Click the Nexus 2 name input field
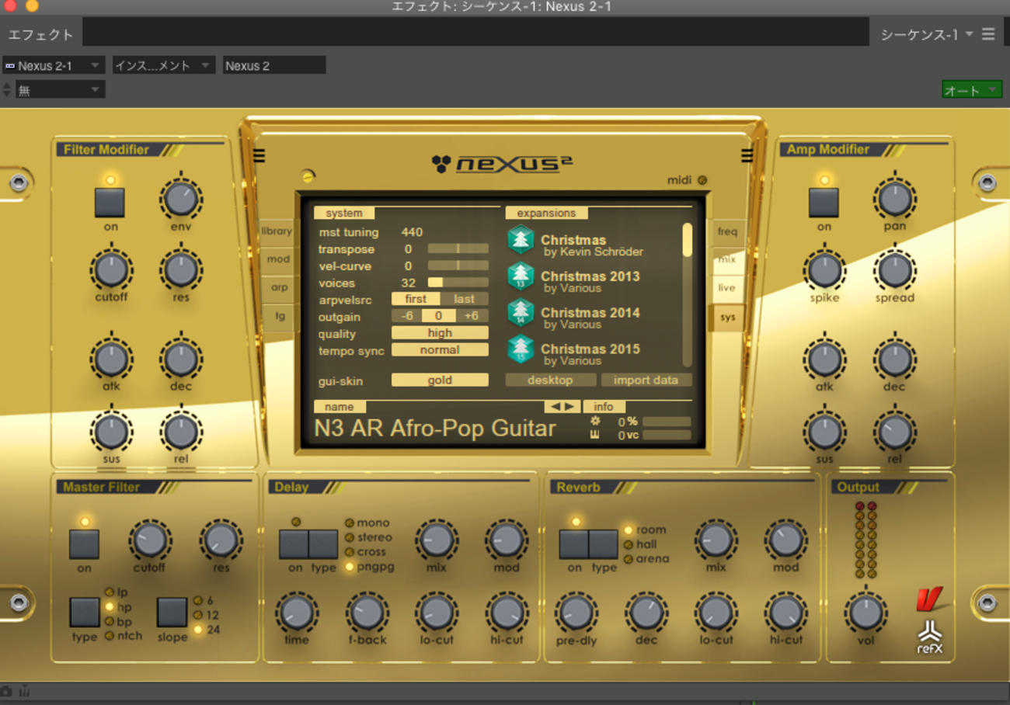The image size is (1010, 705). (274, 66)
